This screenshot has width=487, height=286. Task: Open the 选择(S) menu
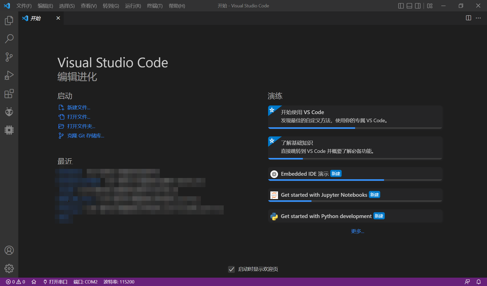click(67, 6)
